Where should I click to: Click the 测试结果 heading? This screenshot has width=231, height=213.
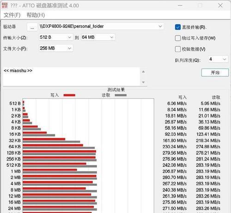pos(116,89)
